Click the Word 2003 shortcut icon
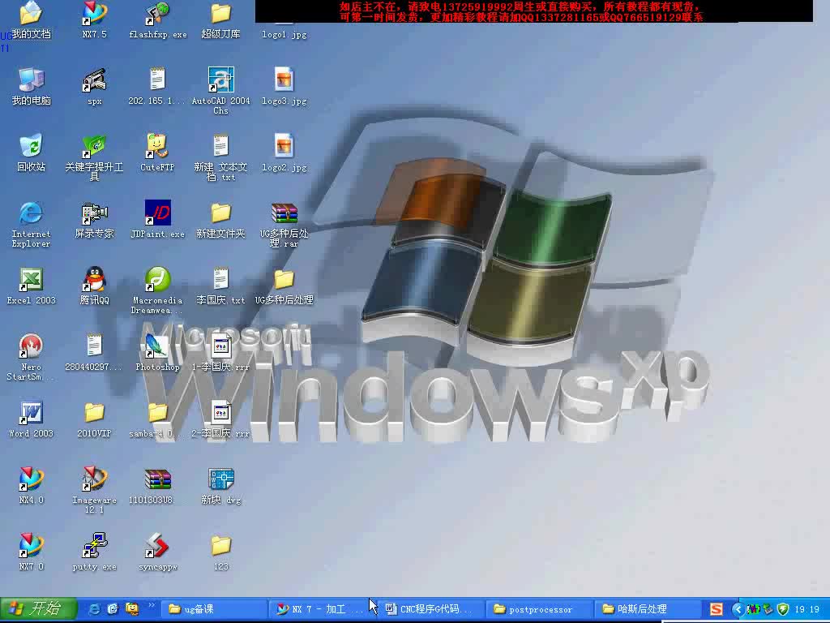This screenshot has height=623, width=830. [31, 413]
